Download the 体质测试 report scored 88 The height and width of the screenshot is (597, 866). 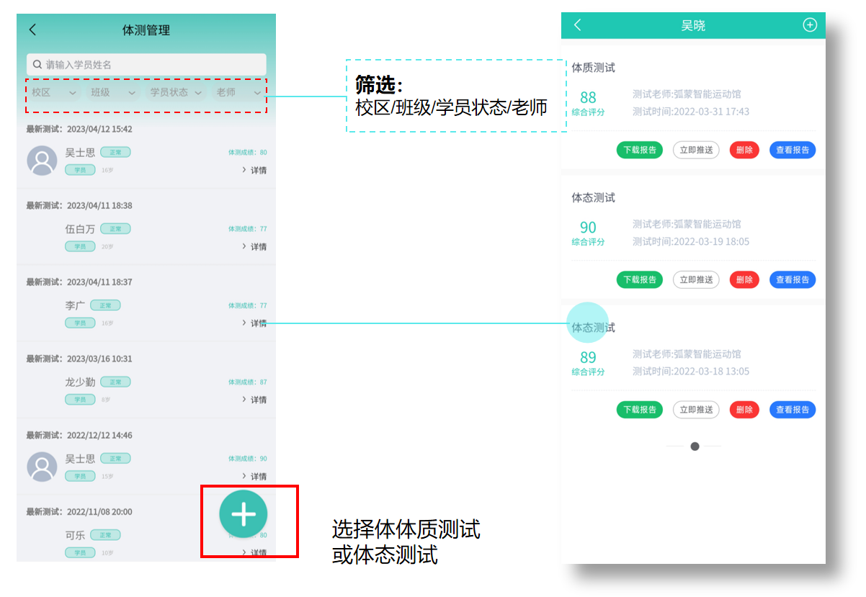639,150
